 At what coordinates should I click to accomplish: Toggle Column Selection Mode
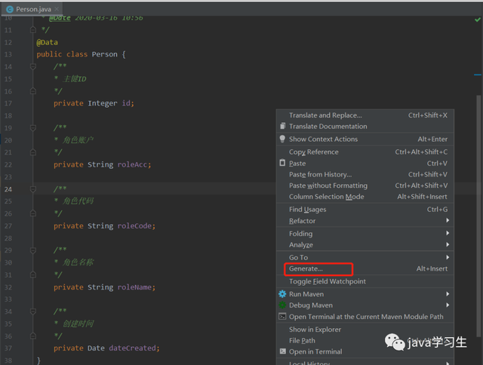(365, 197)
